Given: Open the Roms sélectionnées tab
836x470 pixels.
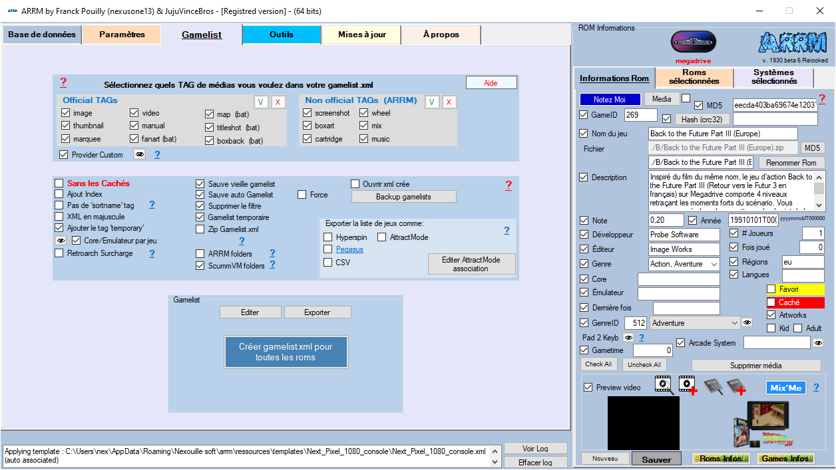Looking at the screenshot, I should (x=694, y=77).
